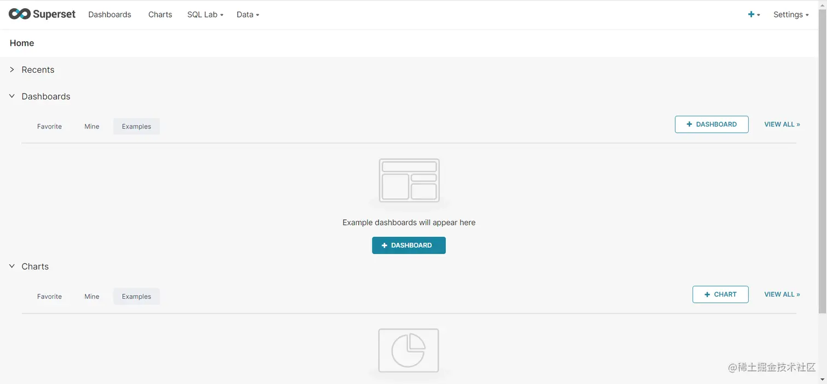Open the plus create-new menu in navbar
827x384 pixels.
coord(754,15)
